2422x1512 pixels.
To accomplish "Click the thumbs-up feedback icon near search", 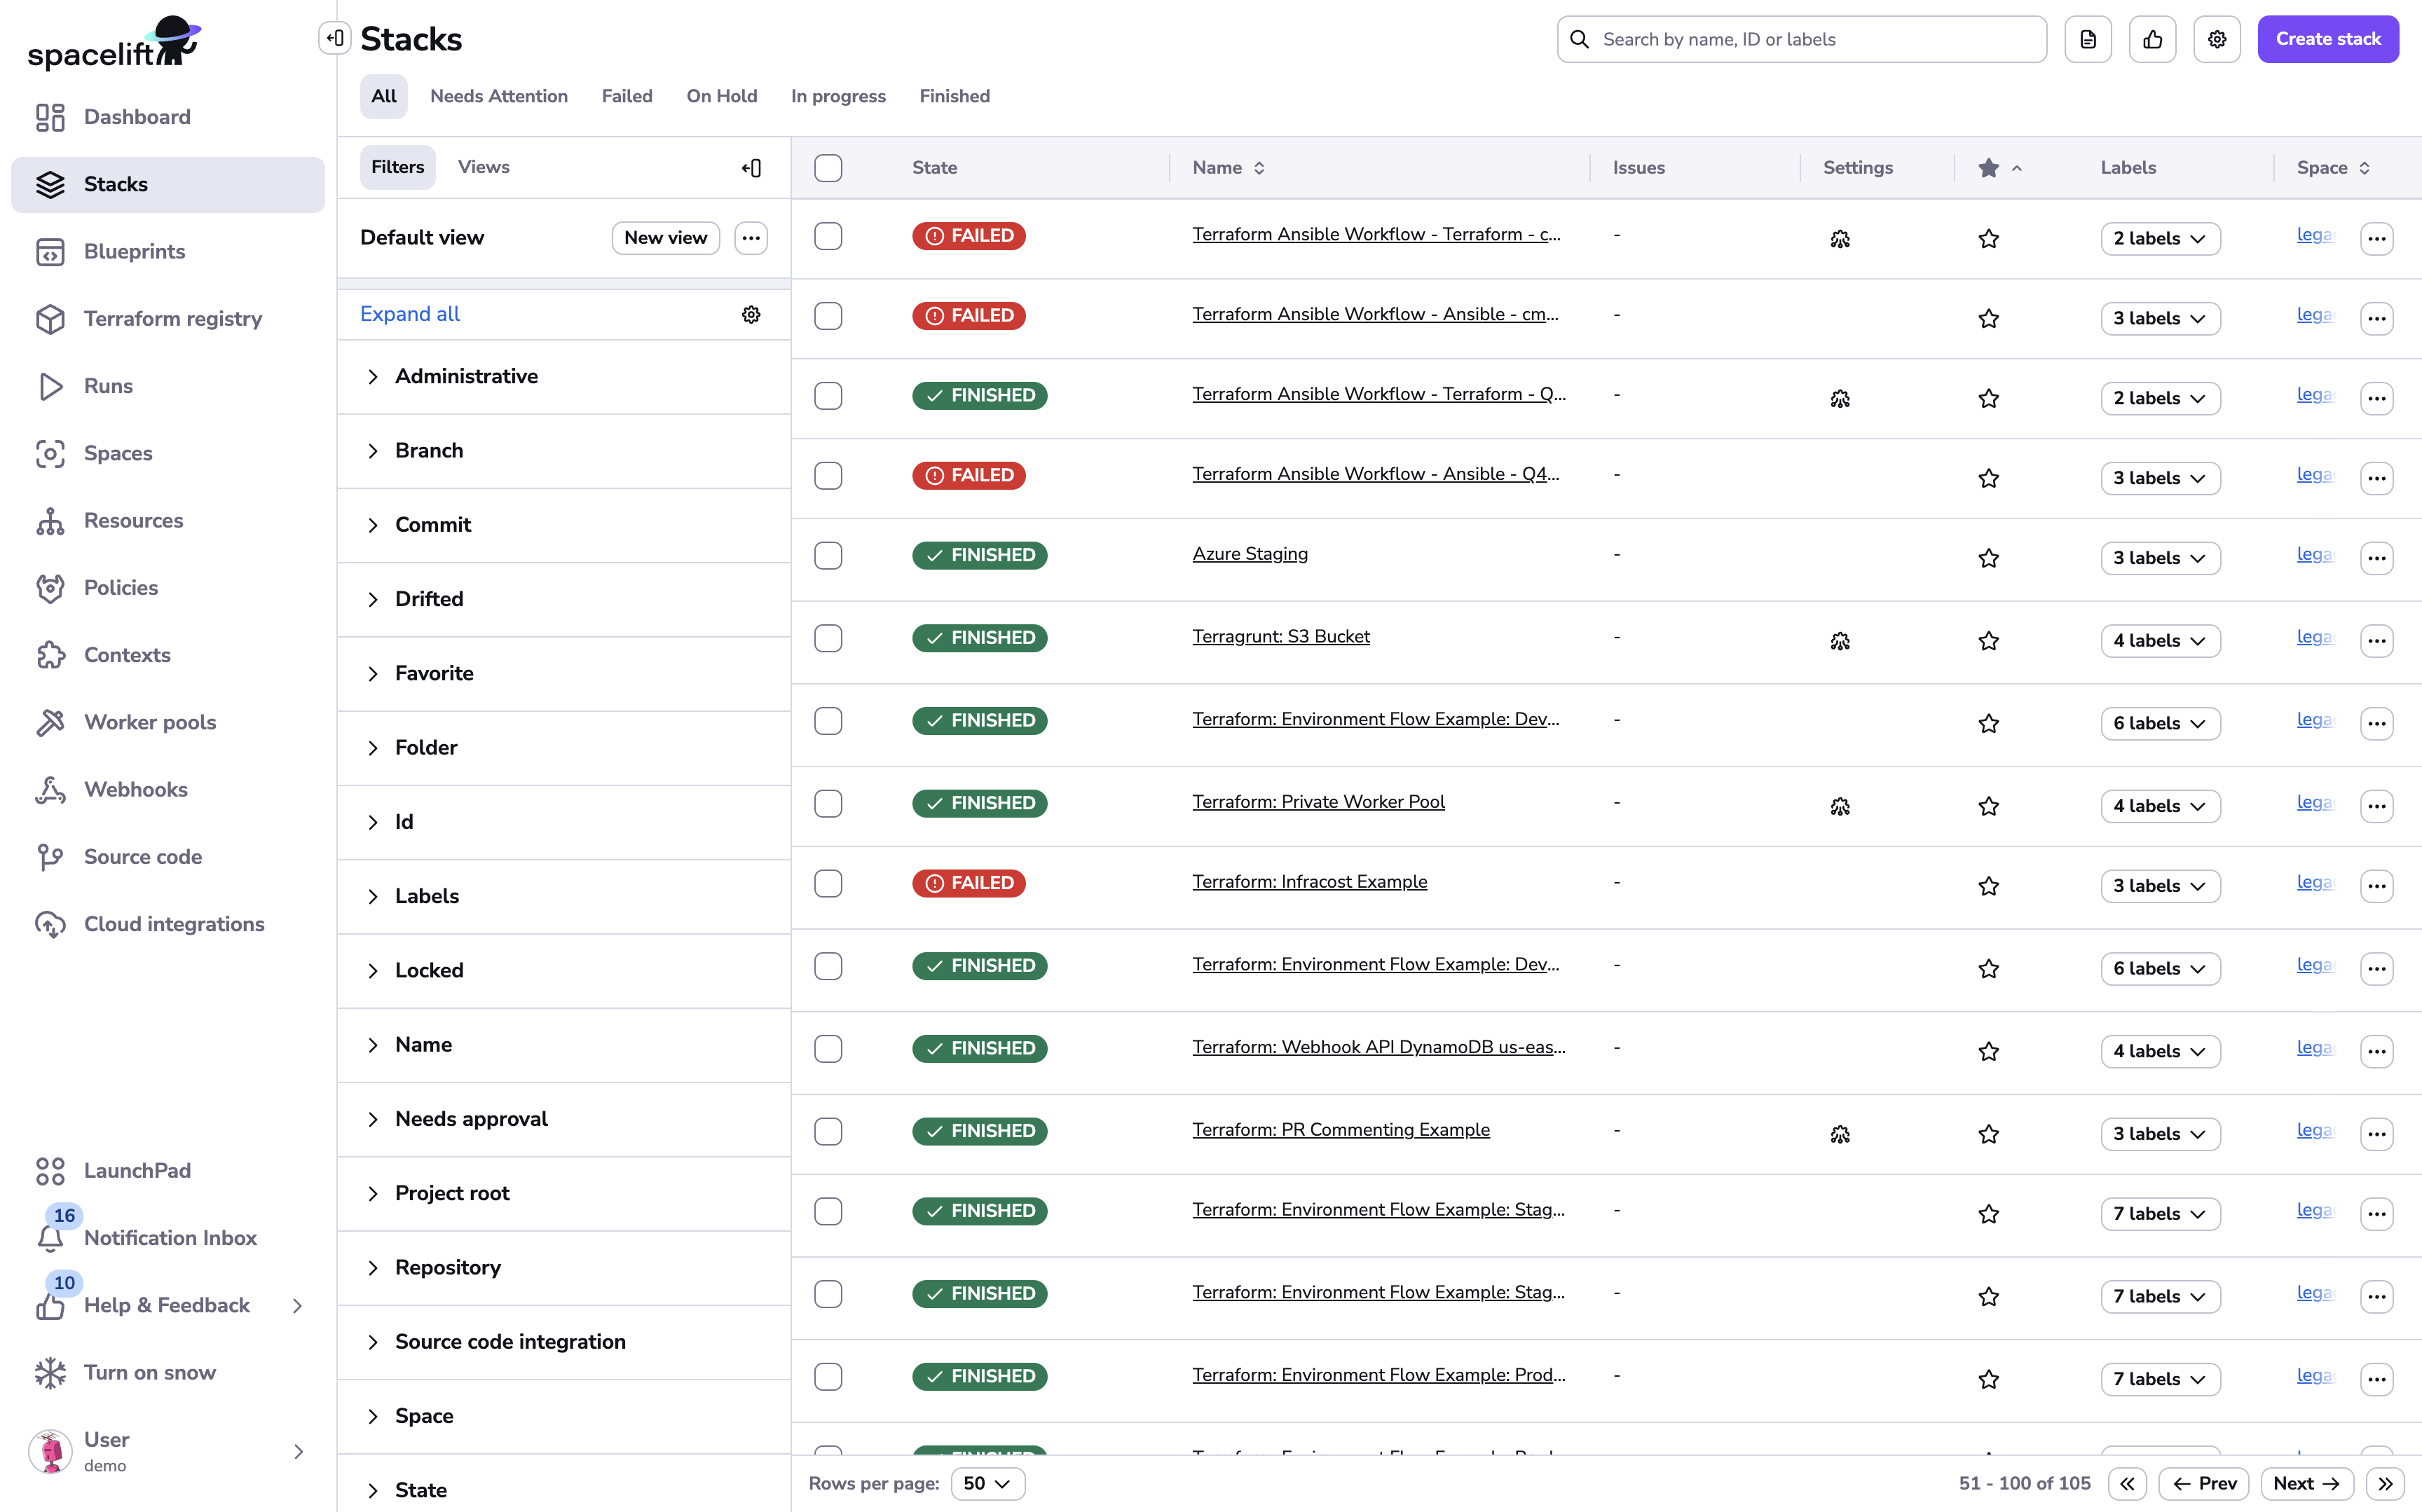I will point(2153,39).
